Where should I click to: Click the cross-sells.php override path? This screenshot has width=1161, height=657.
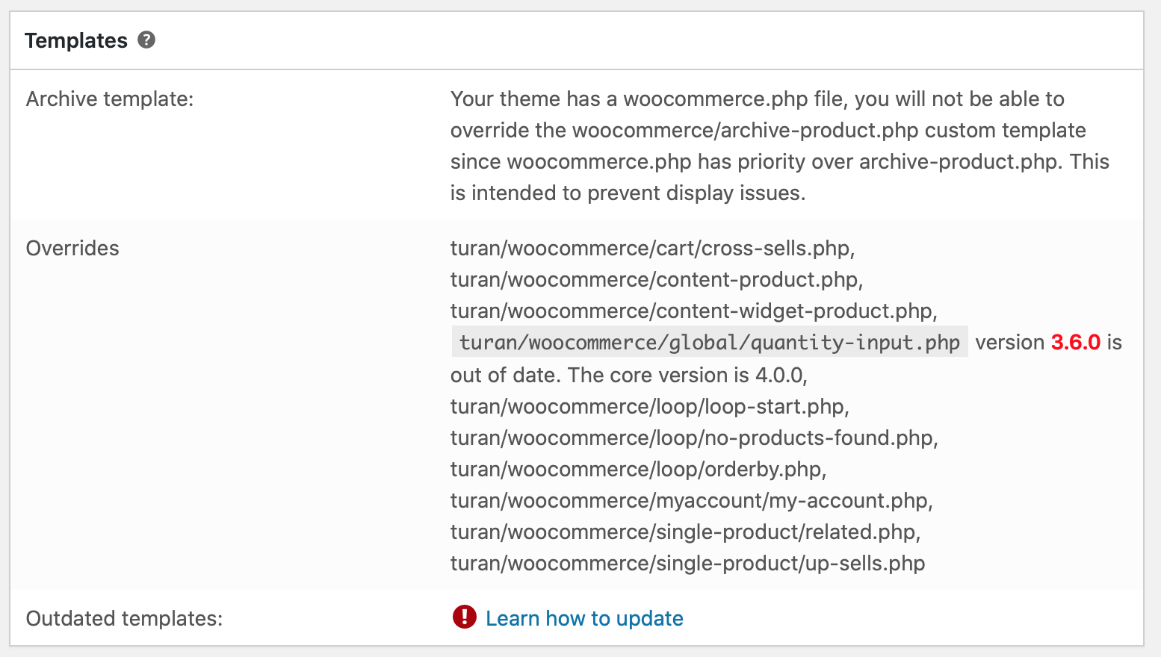(x=652, y=248)
